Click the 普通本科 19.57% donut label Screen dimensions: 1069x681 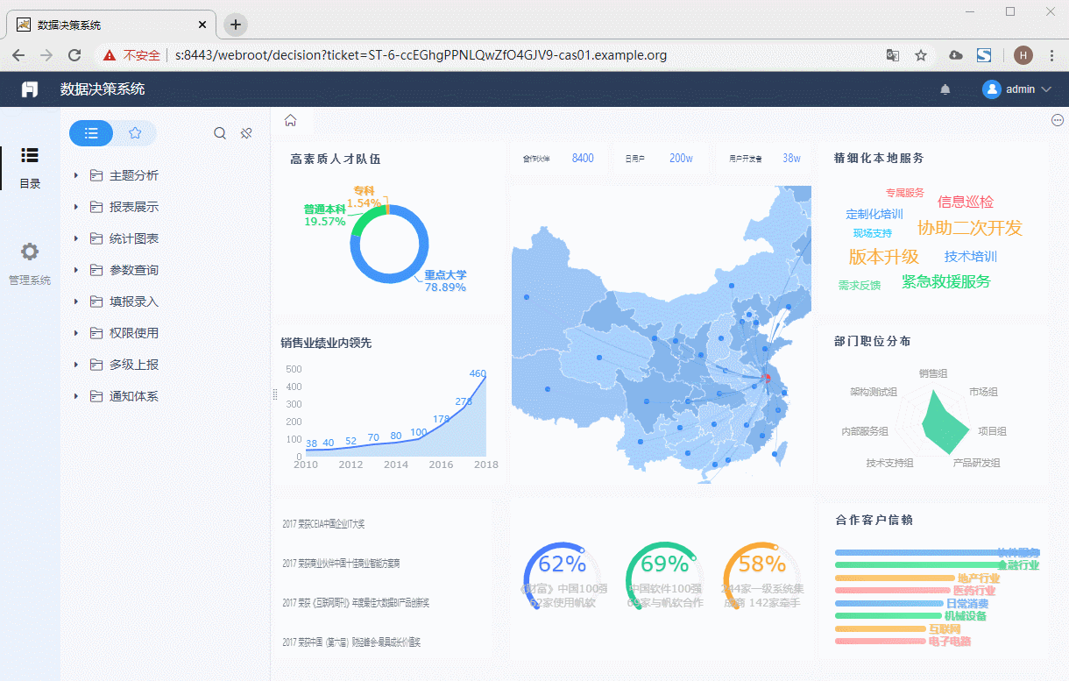324,216
